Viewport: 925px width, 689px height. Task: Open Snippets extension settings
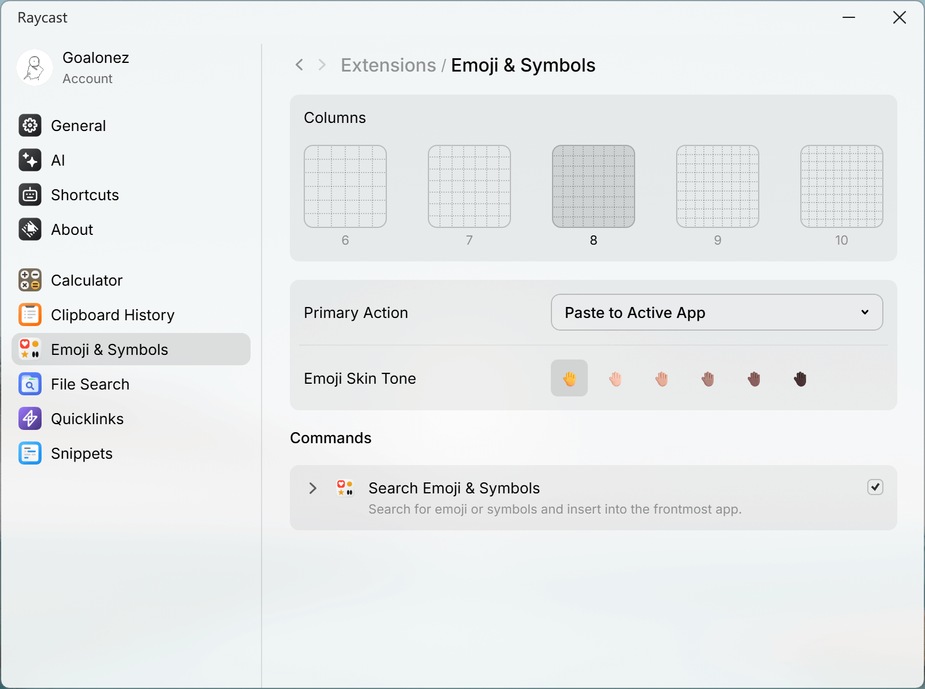(131, 453)
